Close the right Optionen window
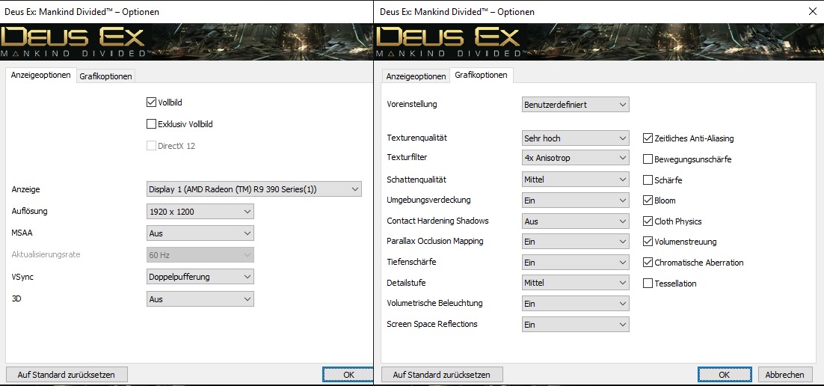The image size is (824, 386). pos(811,11)
